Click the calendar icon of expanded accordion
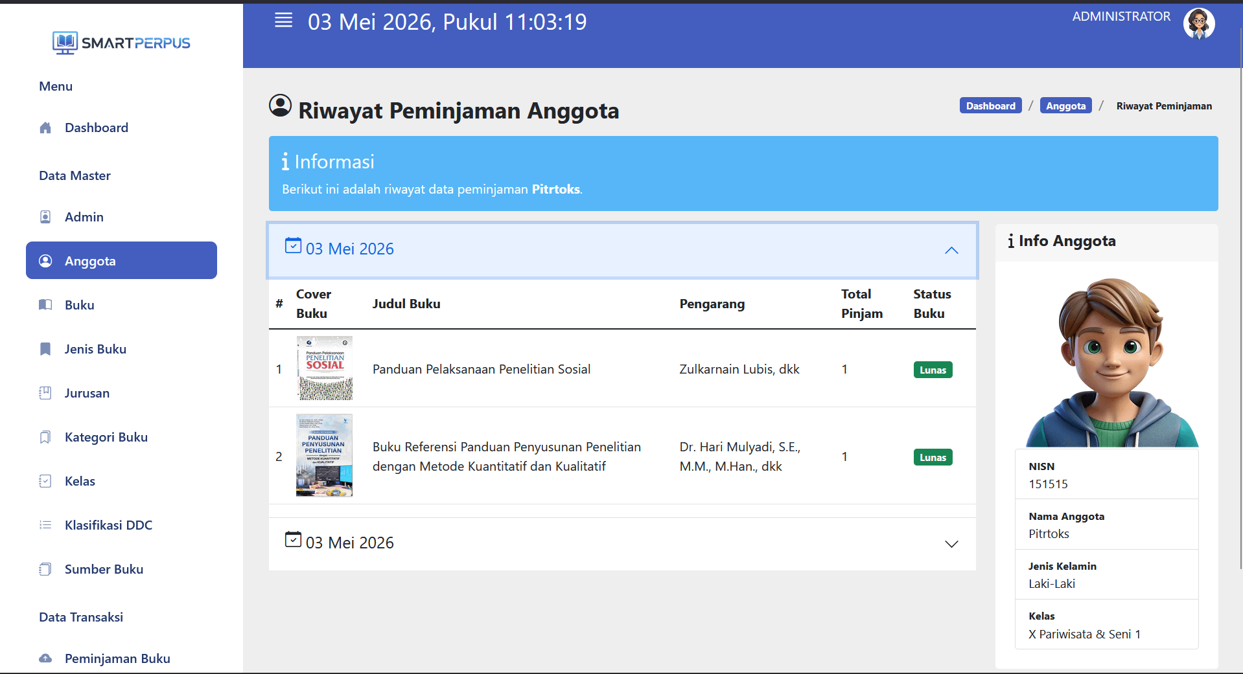 click(293, 245)
